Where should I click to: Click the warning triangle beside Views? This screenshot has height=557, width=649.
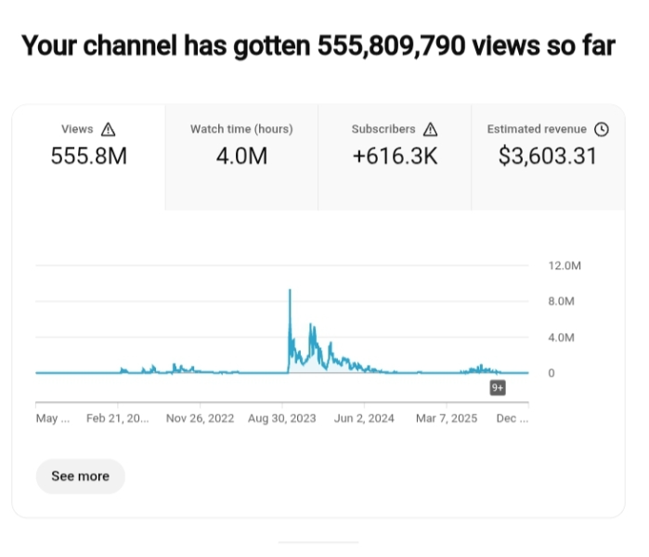pyautogui.click(x=108, y=129)
